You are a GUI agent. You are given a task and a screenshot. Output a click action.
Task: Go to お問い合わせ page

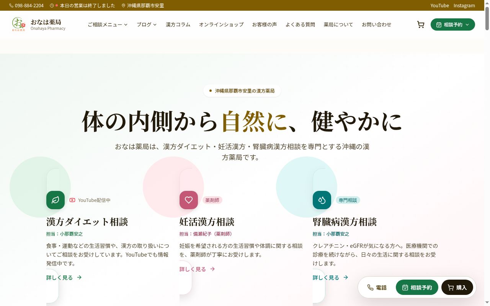pyautogui.click(x=377, y=24)
